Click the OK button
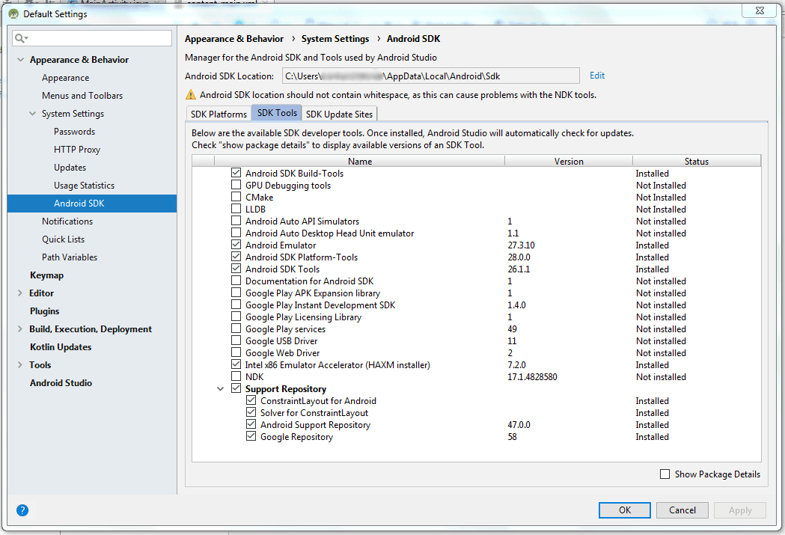Screen dimensions: 785x535 click(x=625, y=510)
